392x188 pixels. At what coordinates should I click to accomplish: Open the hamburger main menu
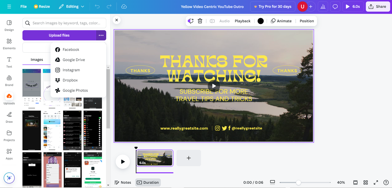click(9, 6)
